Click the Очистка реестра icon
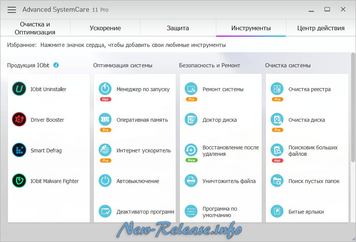Viewport: 356px width, 242px height. click(x=277, y=88)
